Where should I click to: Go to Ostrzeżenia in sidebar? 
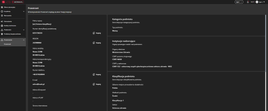[8, 22]
